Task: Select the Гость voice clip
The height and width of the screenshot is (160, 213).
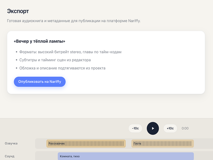Action: [x=162, y=143]
